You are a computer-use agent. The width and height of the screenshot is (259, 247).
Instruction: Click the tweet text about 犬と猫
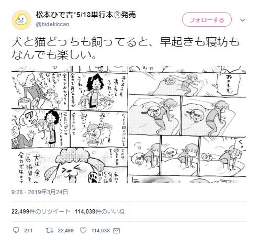(125, 48)
